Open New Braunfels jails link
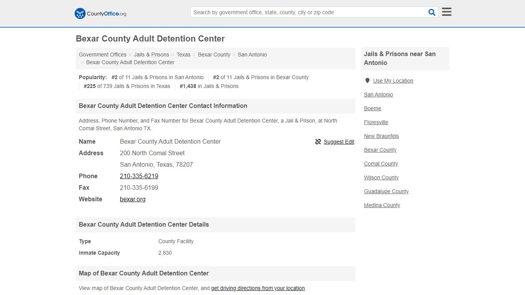The image size is (525, 295). pos(382,136)
